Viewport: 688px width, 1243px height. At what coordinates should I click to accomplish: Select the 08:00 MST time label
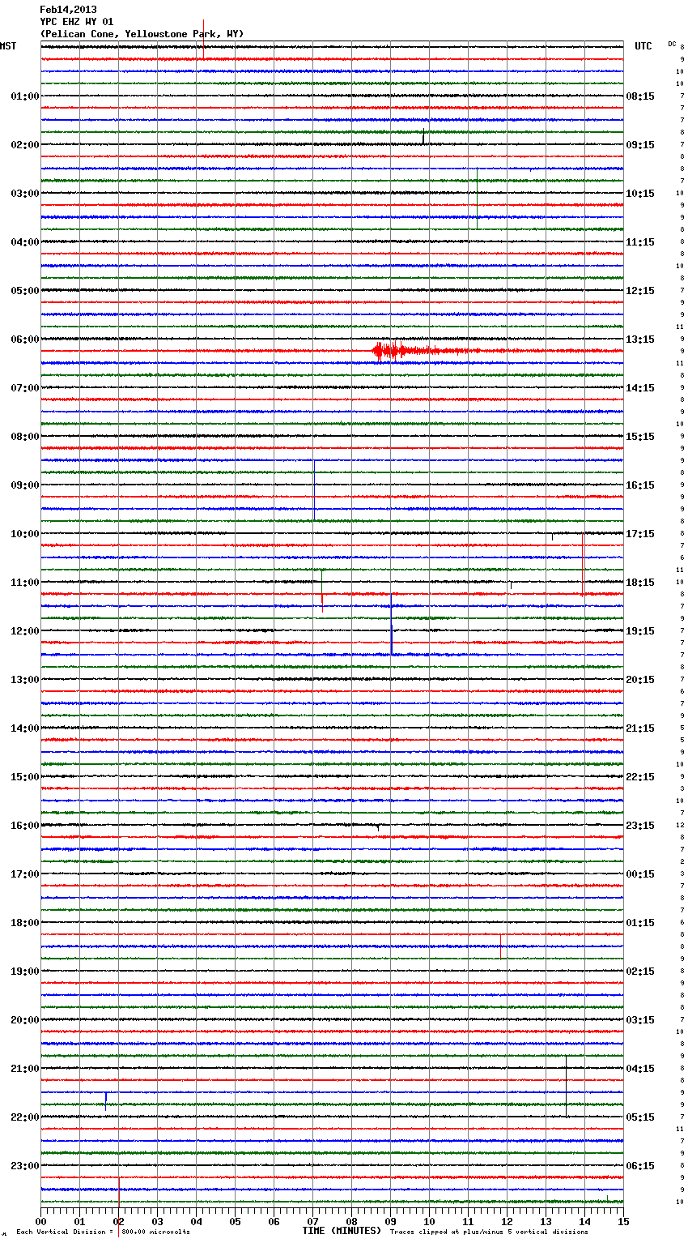(25, 437)
